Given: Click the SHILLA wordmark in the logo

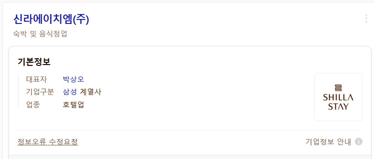Looking at the screenshot, I should 338,98.
